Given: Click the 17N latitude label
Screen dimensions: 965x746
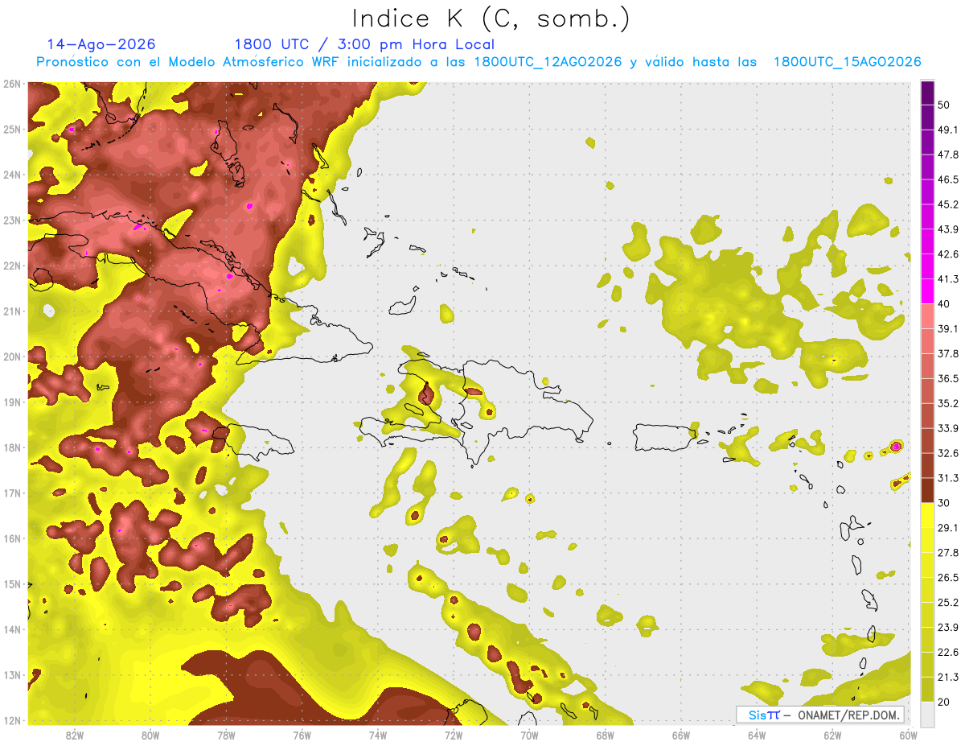Looking at the screenshot, I should click(12, 493).
